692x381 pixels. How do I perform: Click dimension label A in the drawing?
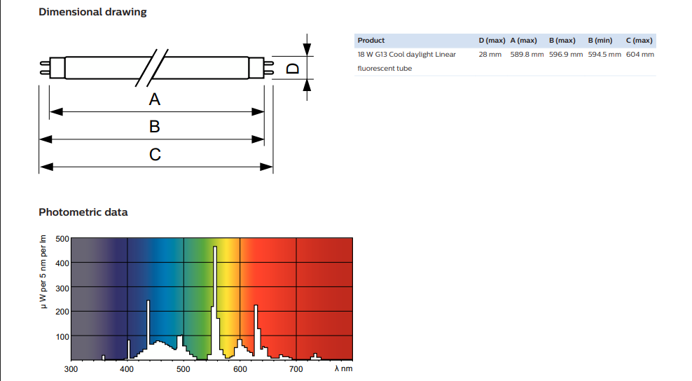tap(155, 100)
